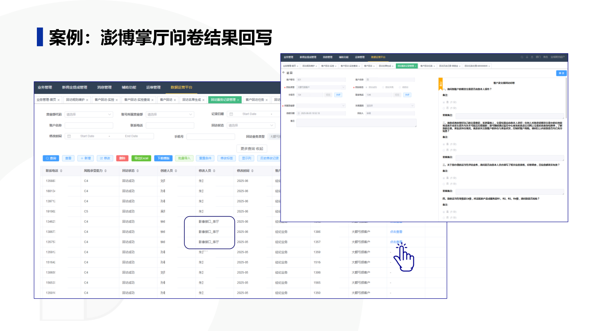Viewport: 590px width, 331px height.
Task: Click the 修改标签 button
Action: 227,158
